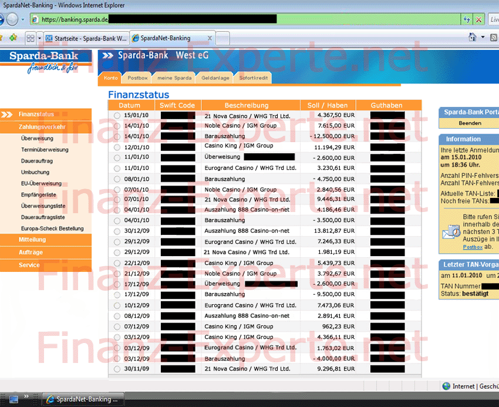Open Dauerauftrag in the sidebar
Image resolution: width=499 pixels, height=407 pixels.
point(37,161)
